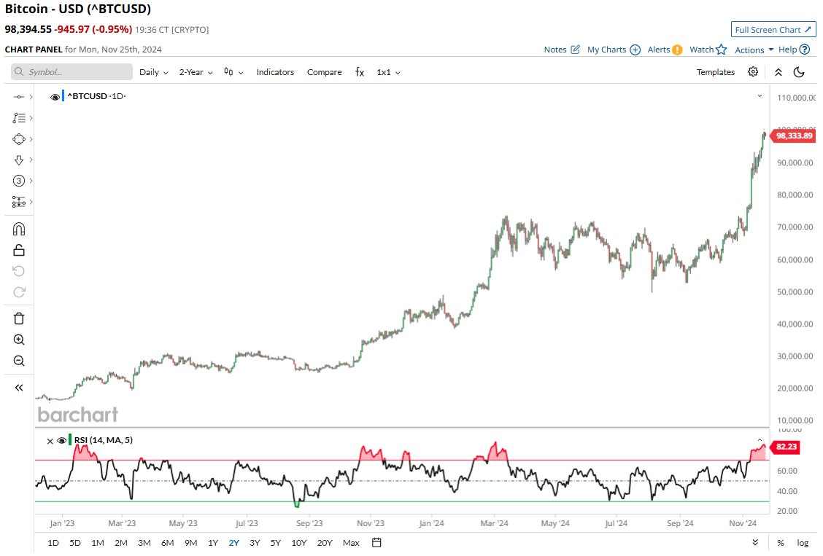The image size is (823, 556).
Task: Select the 5Y time range tab
Action: coord(275,543)
